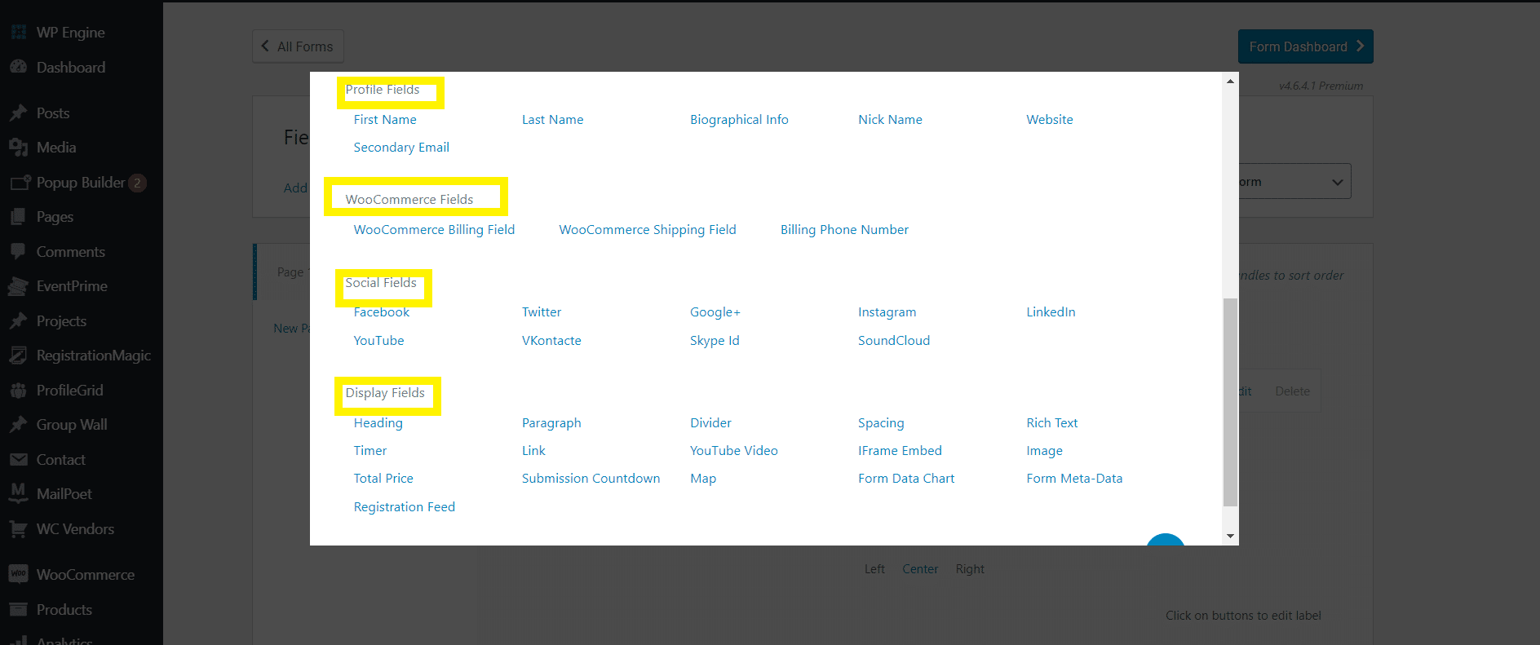Insert the Submission Countdown field
Viewport: 1540px width, 645px height.
click(x=591, y=478)
